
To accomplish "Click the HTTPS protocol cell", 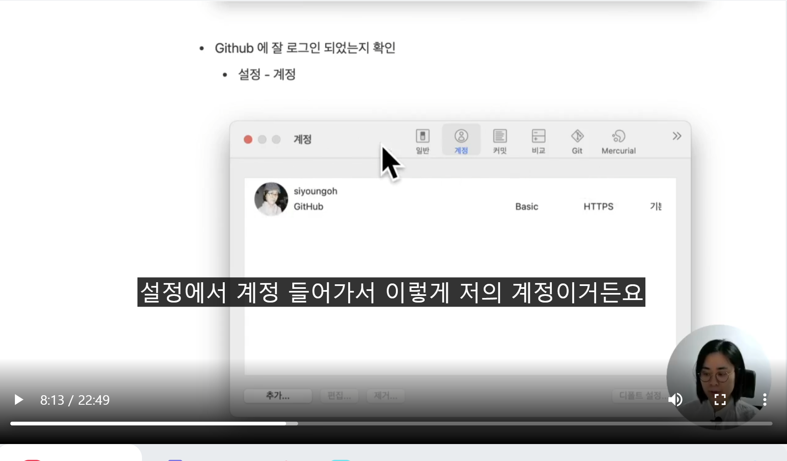I will (598, 206).
